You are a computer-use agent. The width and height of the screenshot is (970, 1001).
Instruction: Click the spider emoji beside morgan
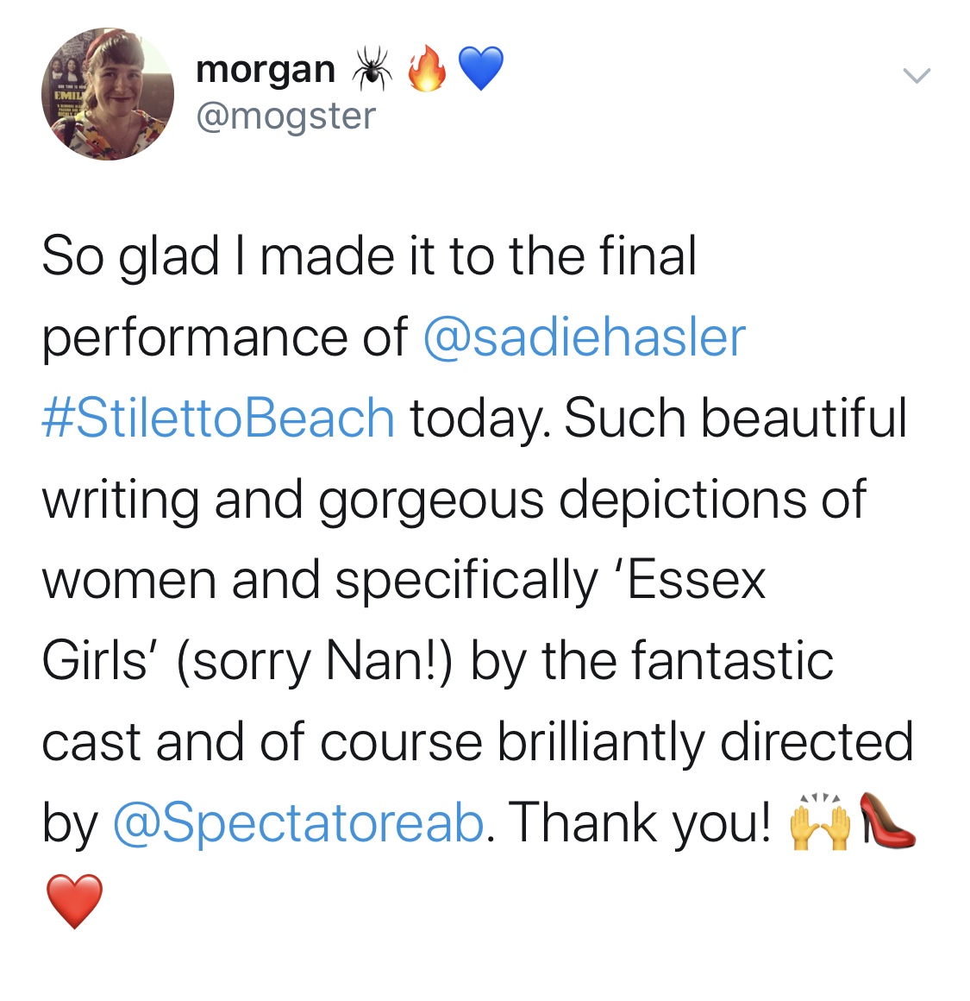372,69
